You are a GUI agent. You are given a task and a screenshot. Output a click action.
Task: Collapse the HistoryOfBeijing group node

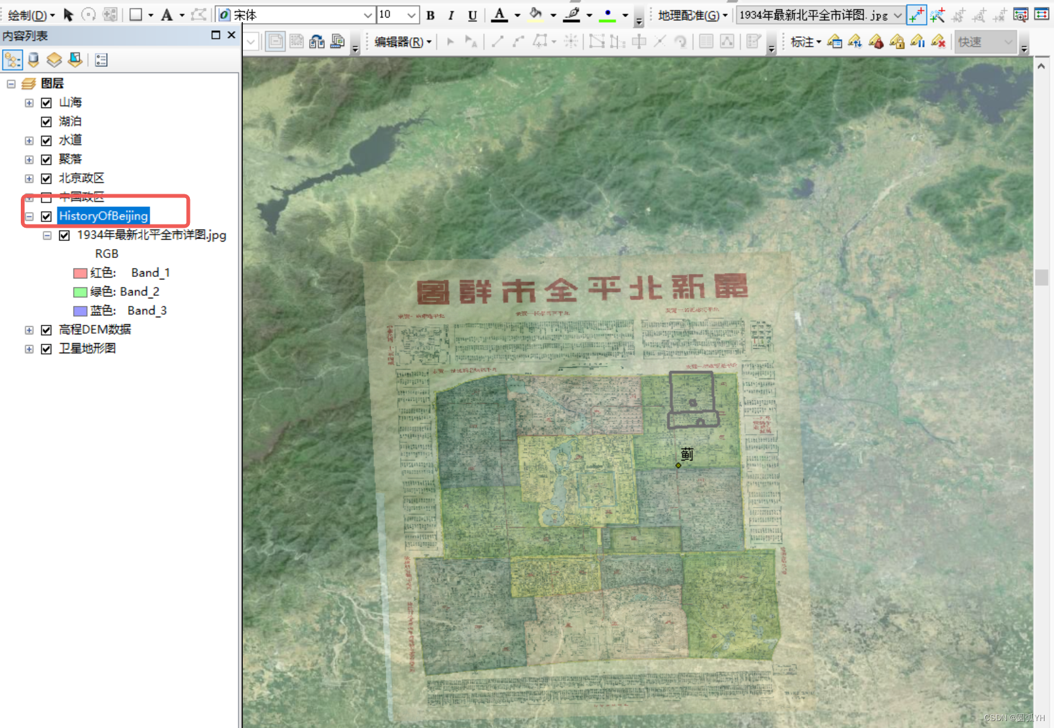click(29, 216)
